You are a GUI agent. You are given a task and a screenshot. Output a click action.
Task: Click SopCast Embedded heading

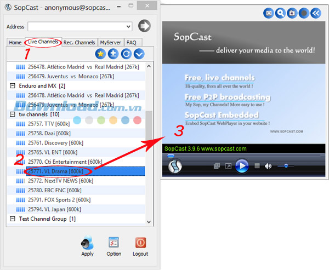pyautogui.click(x=222, y=115)
